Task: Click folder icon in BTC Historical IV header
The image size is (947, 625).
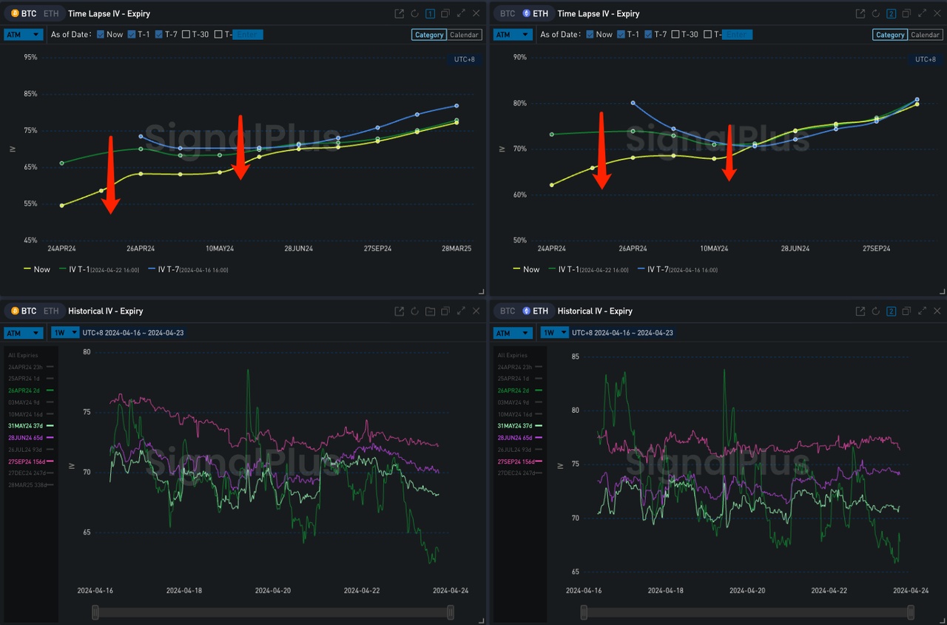Action: tap(430, 311)
